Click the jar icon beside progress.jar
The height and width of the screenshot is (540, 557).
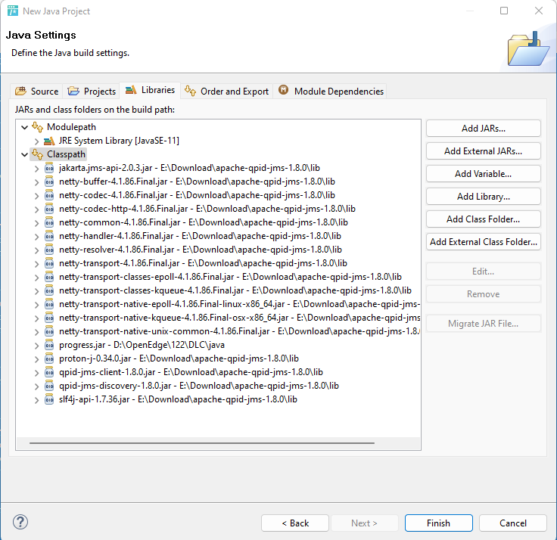(x=49, y=345)
